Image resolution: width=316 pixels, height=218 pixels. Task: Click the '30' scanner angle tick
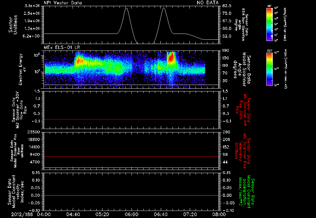pos(225,81)
